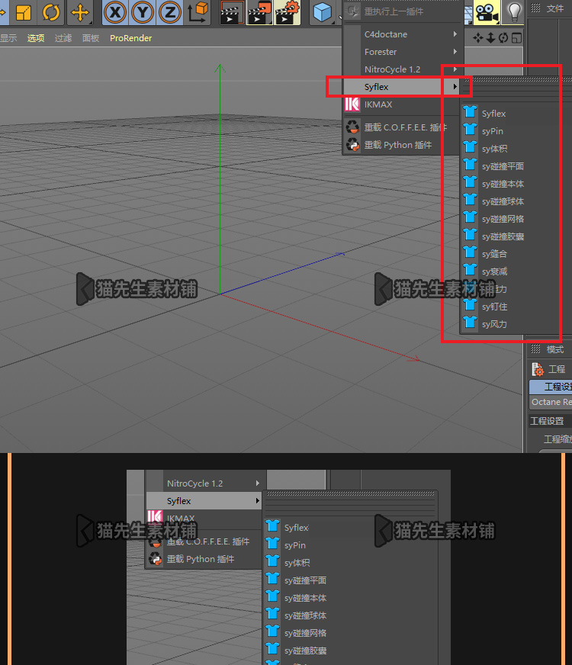Launch IKMAX plugin in upper menu
The width and height of the screenshot is (572, 665).
403,104
